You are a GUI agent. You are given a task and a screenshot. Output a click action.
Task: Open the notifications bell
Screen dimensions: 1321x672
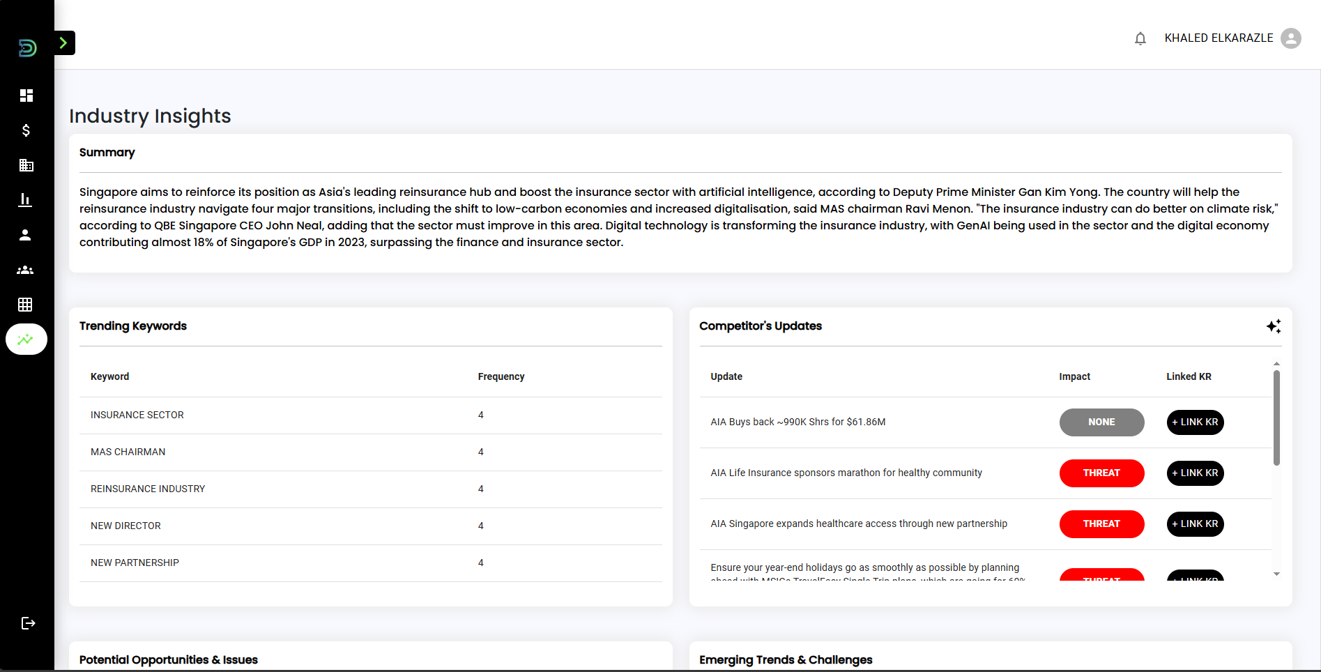1140,38
